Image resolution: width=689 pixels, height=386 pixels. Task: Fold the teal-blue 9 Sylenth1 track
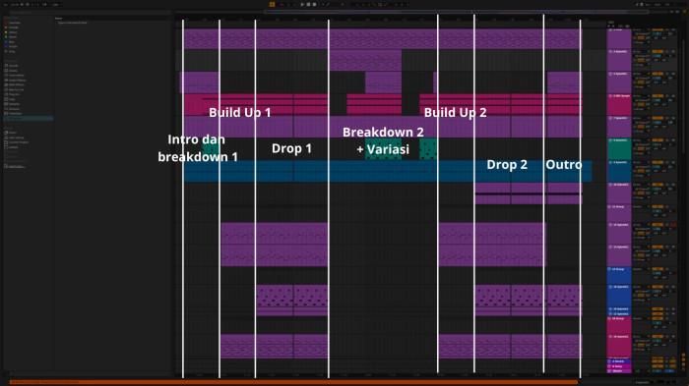point(610,162)
